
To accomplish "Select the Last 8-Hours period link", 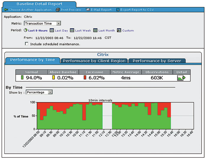I will click(38, 30).
